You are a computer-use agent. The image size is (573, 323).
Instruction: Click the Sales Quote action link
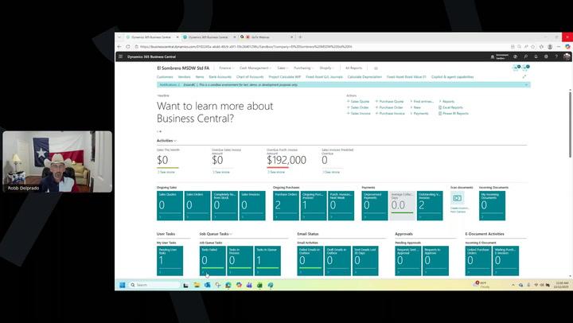(x=360, y=101)
